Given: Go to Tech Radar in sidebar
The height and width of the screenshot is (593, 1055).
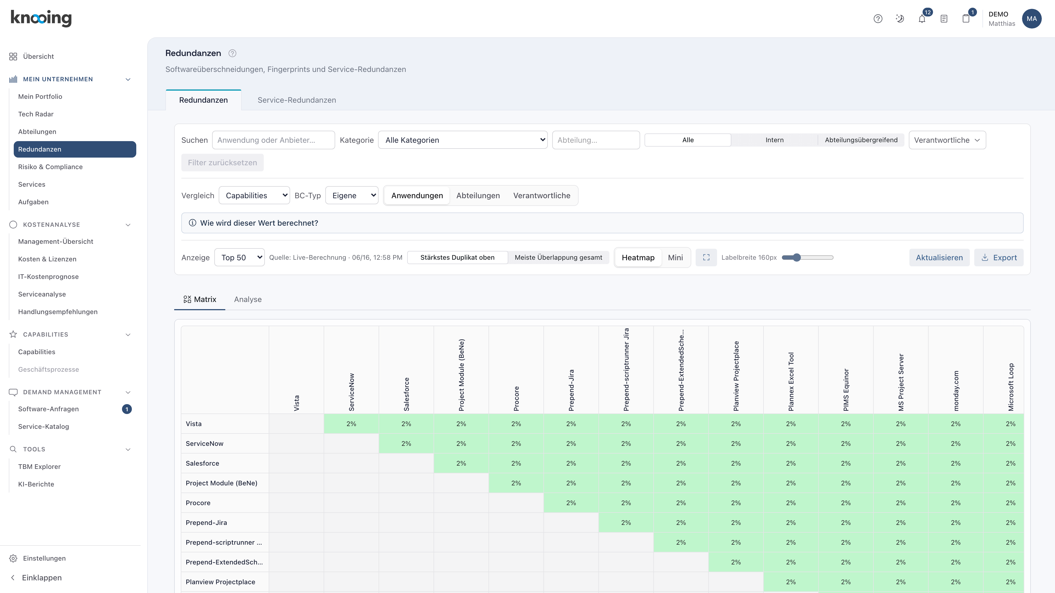Looking at the screenshot, I should (x=36, y=114).
